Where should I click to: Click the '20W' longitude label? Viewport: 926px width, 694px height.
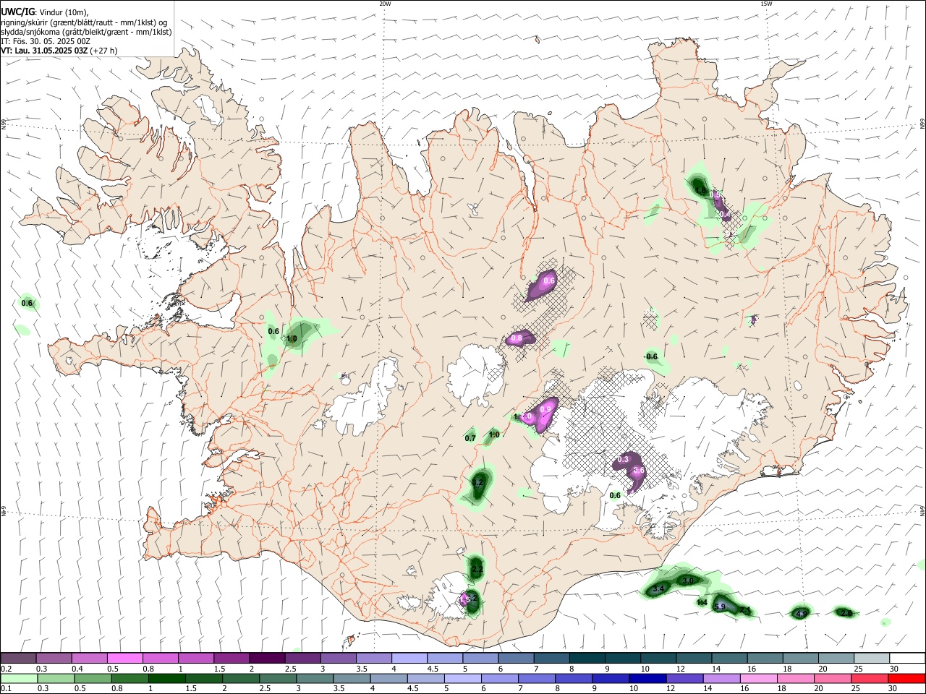coord(385,4)
